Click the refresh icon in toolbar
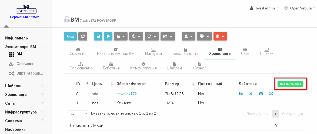This screenshot has width=317, height=134. tap(83, 36)
